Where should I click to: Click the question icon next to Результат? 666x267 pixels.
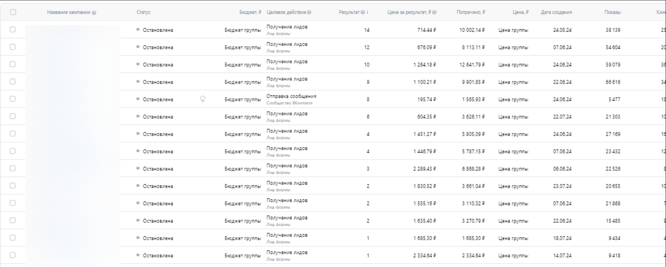tap(363, 13)
